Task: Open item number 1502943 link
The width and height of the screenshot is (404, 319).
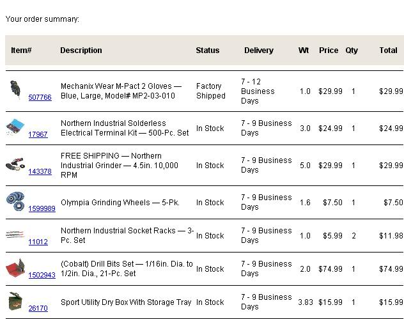Action: pos(42,275)
